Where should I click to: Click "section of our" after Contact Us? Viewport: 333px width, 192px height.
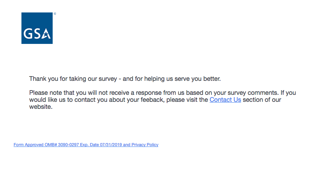(262, 100)
